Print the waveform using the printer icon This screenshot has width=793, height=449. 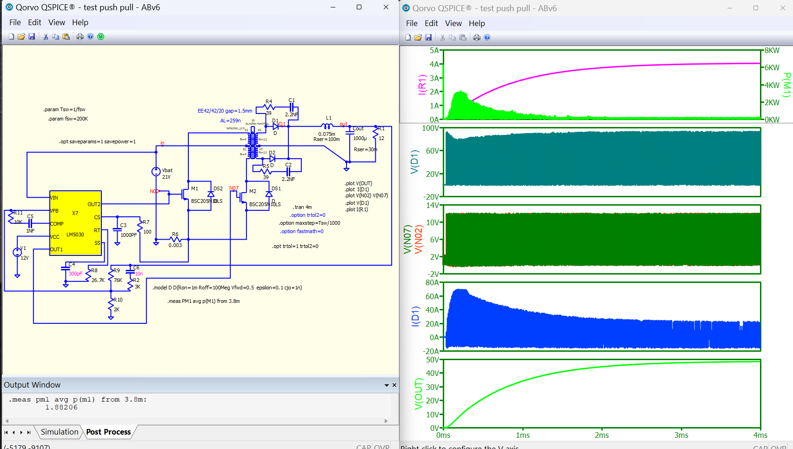[x=477, y=37]
